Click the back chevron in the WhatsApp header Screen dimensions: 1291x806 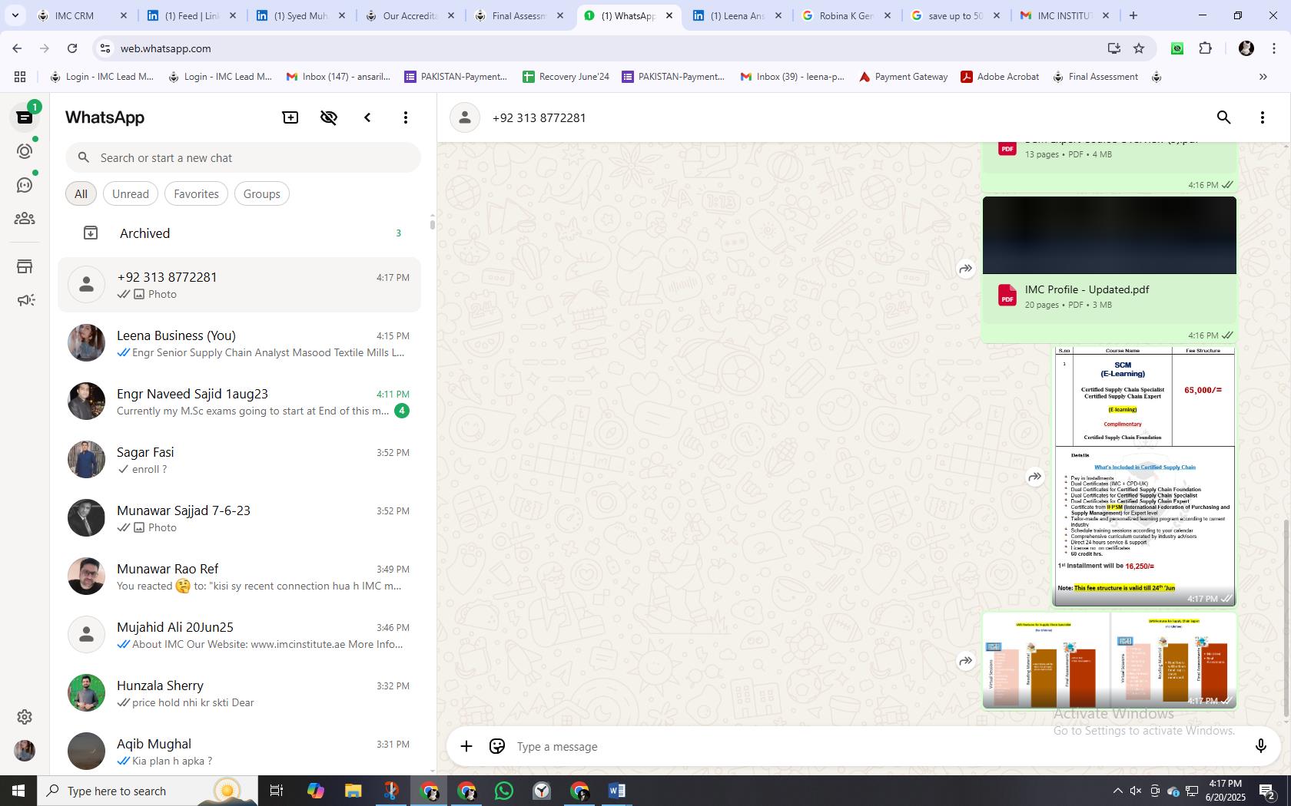[367, 117]
